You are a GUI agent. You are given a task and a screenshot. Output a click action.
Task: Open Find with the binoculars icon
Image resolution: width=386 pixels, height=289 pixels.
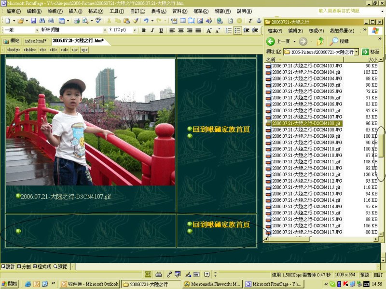coord(42,21)
